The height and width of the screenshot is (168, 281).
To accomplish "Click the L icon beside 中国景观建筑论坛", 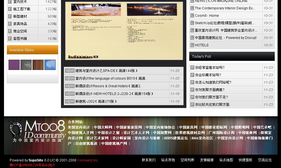I will [192, 38].
